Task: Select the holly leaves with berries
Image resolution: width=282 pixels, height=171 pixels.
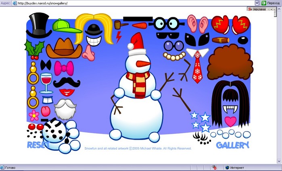Action: (x=35, y=50)
